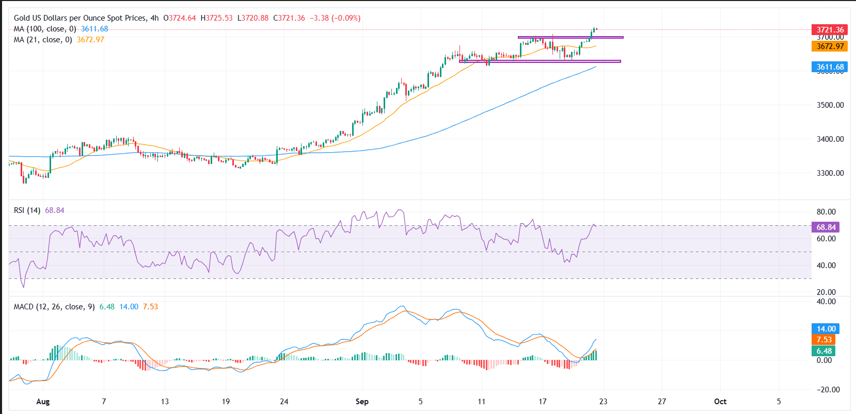Screen dimensions: 856x414
Task: Select the RSI (14) indicator legend
Action: (27, 210)
